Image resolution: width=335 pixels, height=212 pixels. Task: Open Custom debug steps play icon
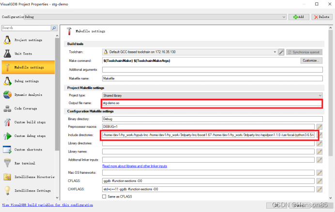pos(7,136)
